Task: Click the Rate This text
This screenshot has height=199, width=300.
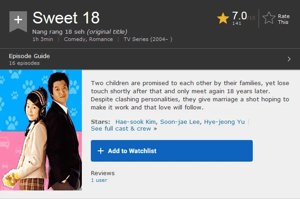Action: coord(283,19)
